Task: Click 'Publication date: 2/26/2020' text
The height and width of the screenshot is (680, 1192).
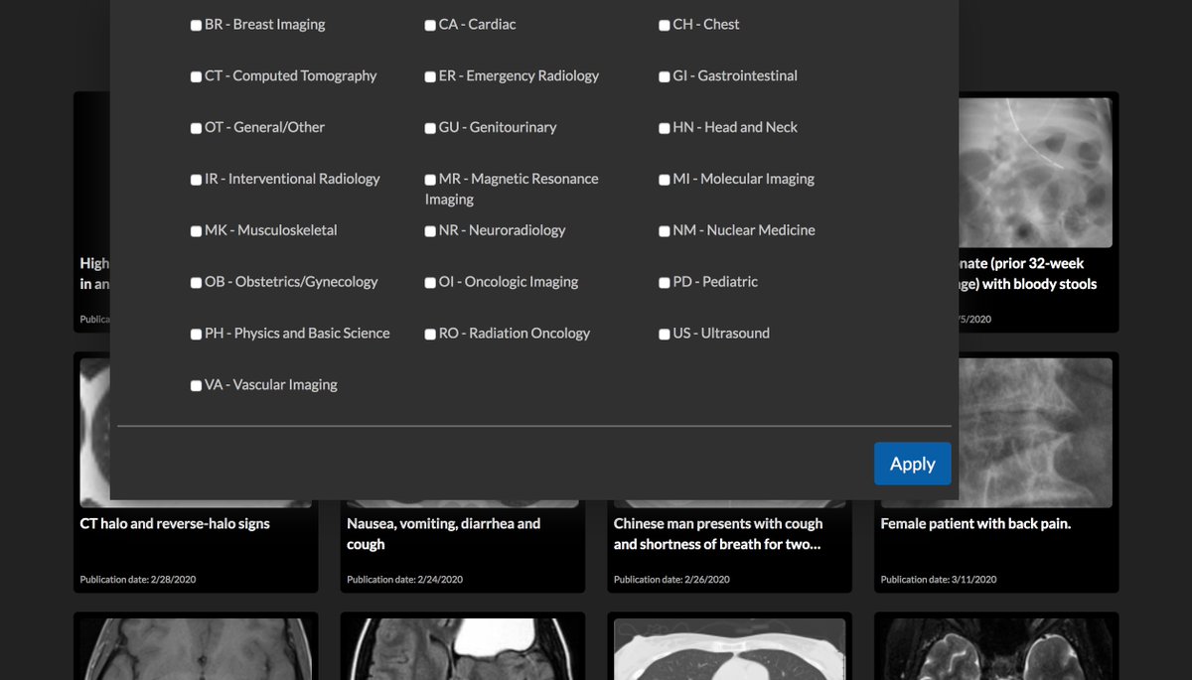Action: 671,579
